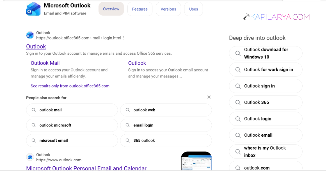Search for outlook web suggestion
This screenshot has width=326, height=171.
(166, 110)
